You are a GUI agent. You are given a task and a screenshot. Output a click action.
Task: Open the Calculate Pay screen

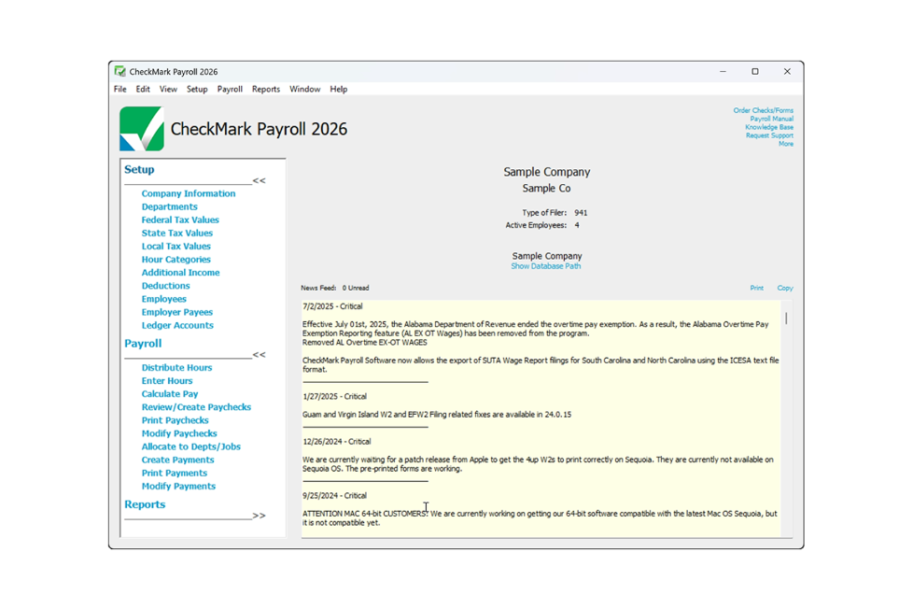click(170, 393)
